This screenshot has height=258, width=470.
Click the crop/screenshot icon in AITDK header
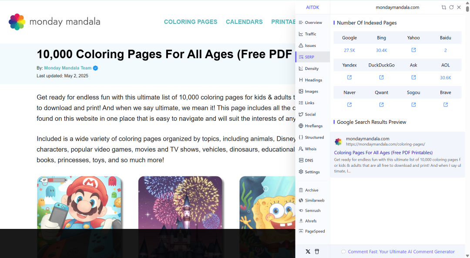[x=443, y=7]
